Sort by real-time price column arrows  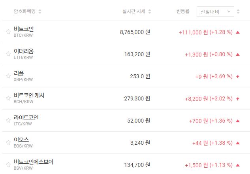tap(150, 11)
